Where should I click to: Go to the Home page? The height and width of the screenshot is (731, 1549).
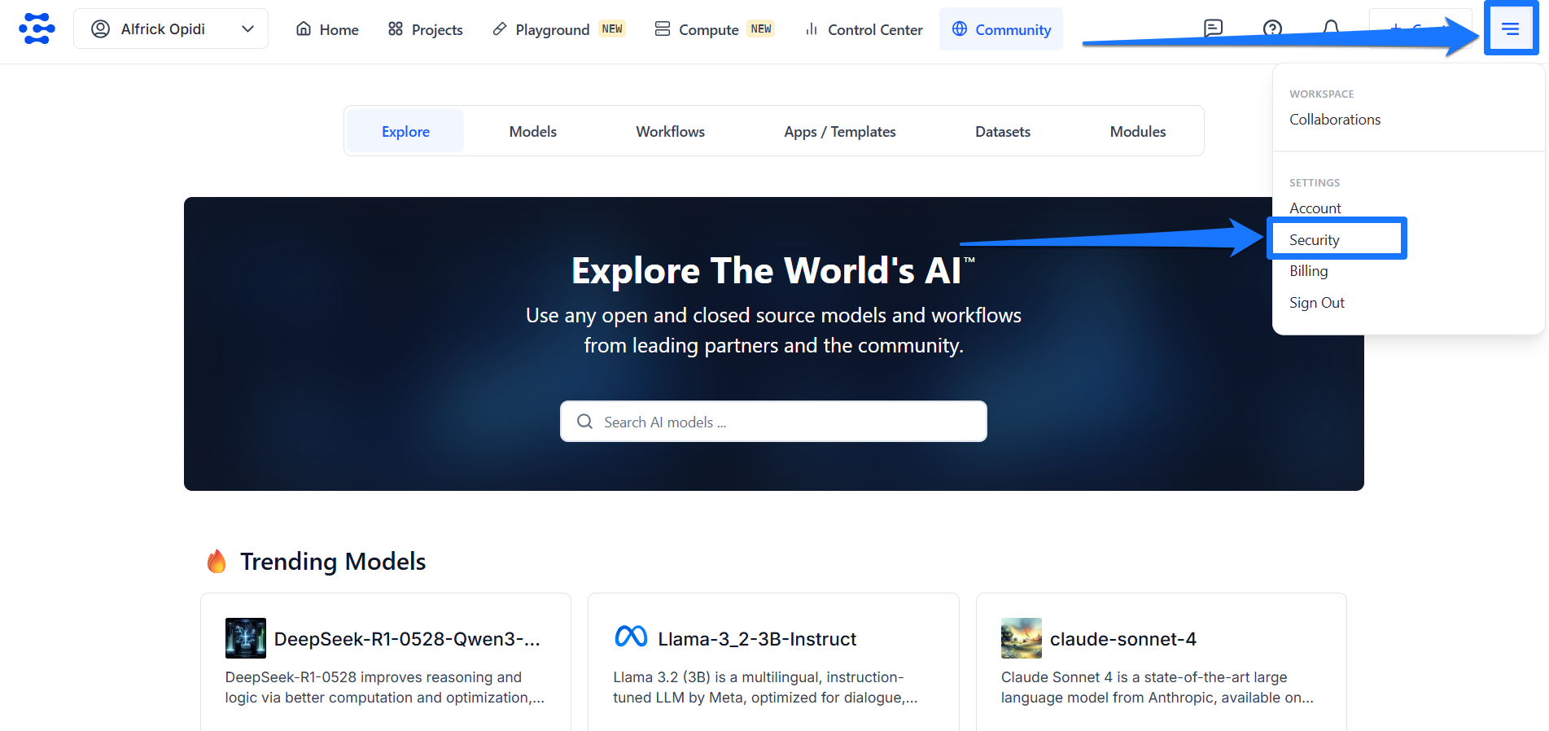(x=327, y=29)
